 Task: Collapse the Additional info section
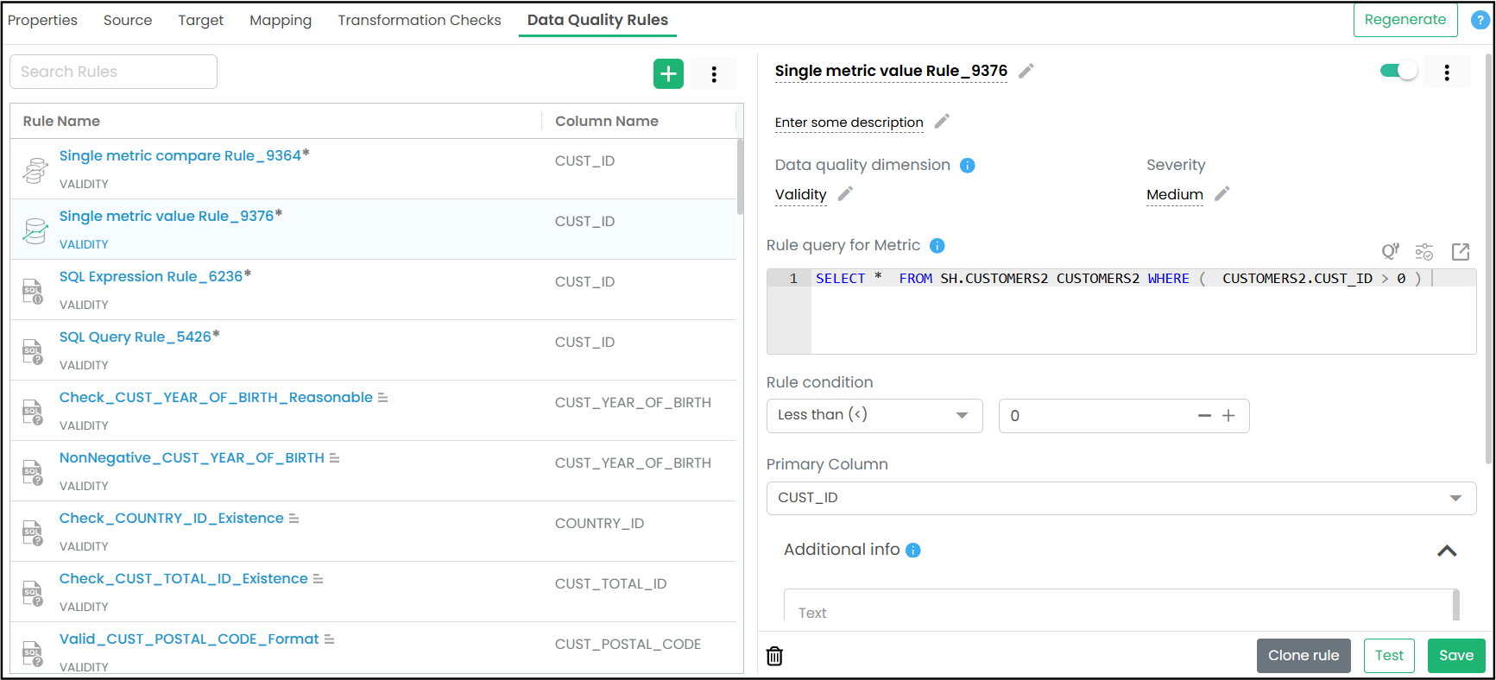1447,551
